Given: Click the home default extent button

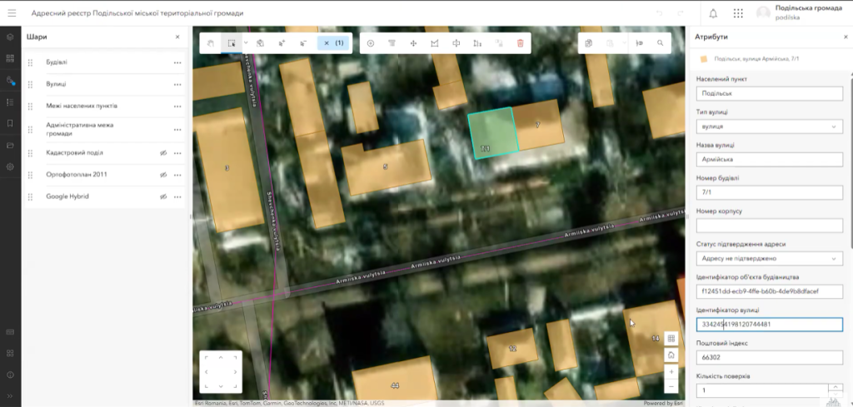Looking at the screenshot, I should 671,355.
